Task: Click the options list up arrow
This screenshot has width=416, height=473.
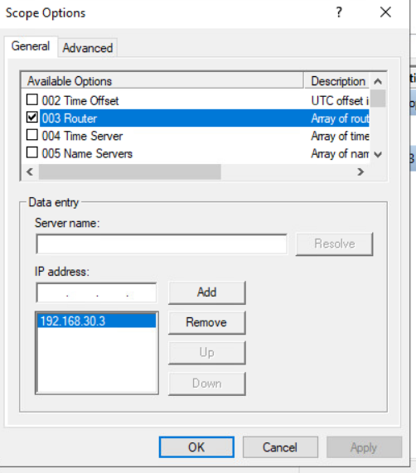Action: (378, 81)
